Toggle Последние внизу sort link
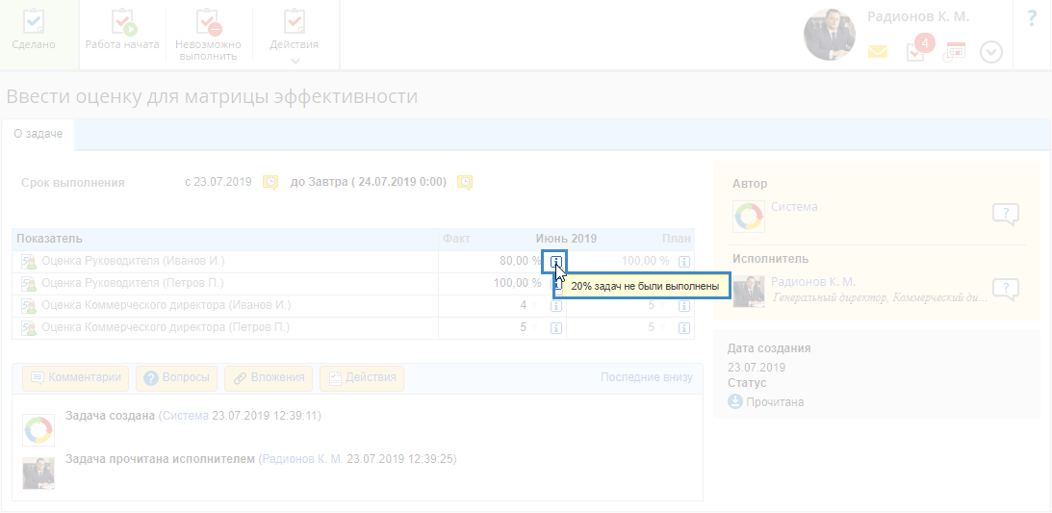 click(647, 377)
